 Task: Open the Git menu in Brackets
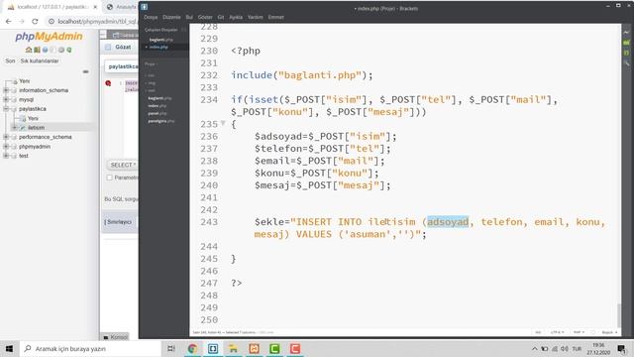click(x=220, y=17)
